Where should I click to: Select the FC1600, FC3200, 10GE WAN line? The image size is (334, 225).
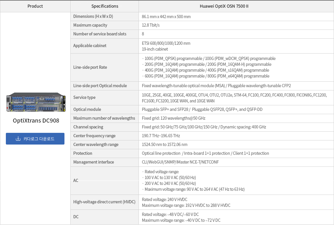click(178, 101)
